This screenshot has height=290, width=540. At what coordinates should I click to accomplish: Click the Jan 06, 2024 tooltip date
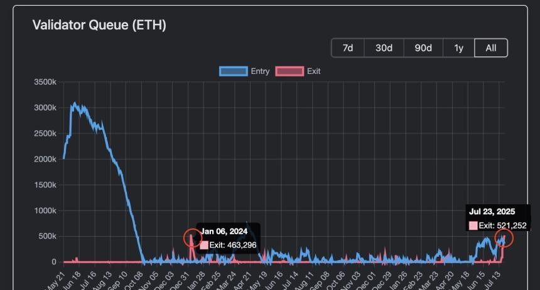(x=224, y=231)
